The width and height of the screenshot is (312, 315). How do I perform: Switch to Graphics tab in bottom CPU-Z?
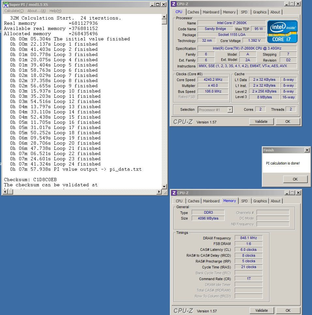click(x=260, y=201)
